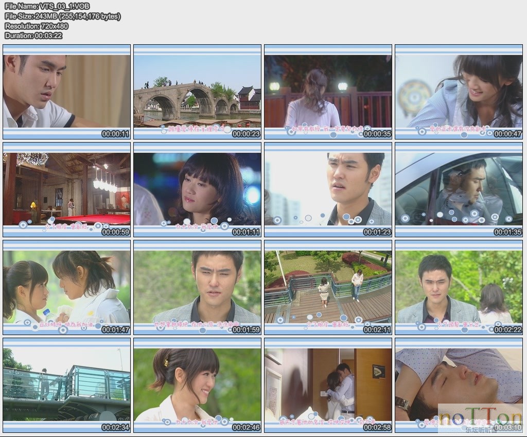The height and width of the screenshot is (437, 527).
Task: Select the thumbnail at timestamp 00:00:11
Action: 66,92
